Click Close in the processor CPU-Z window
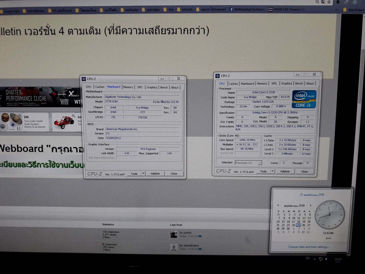Image resolution: width=365 pixels, height=274 pixels. [x=305, y=172]
